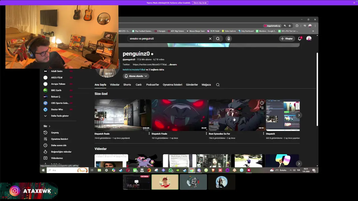
Task: Open the 3:02:09 Dispatch finale thumbnail
Action: [123, 115]
